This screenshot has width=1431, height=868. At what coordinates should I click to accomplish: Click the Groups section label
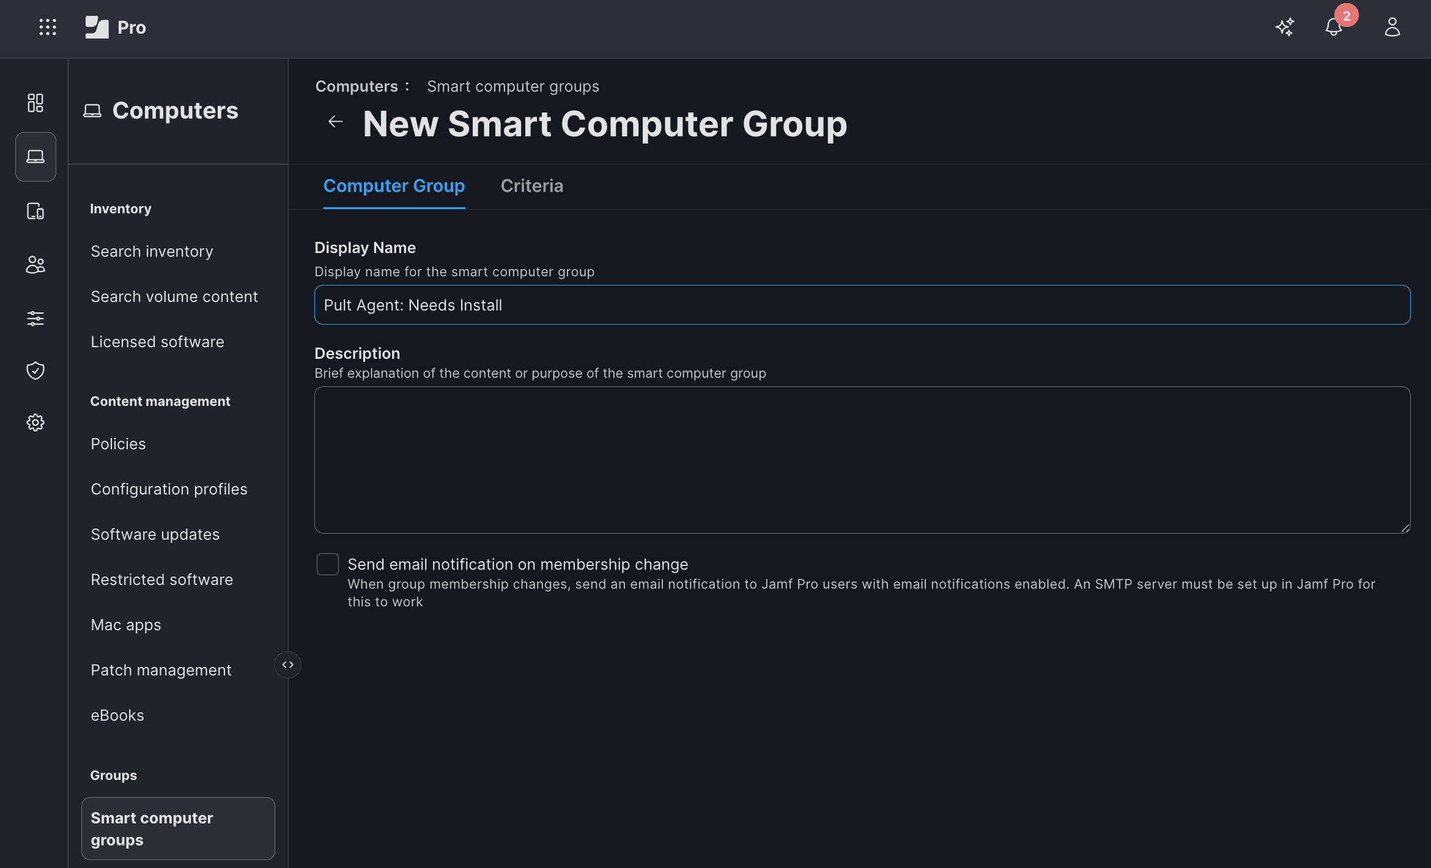114,775
